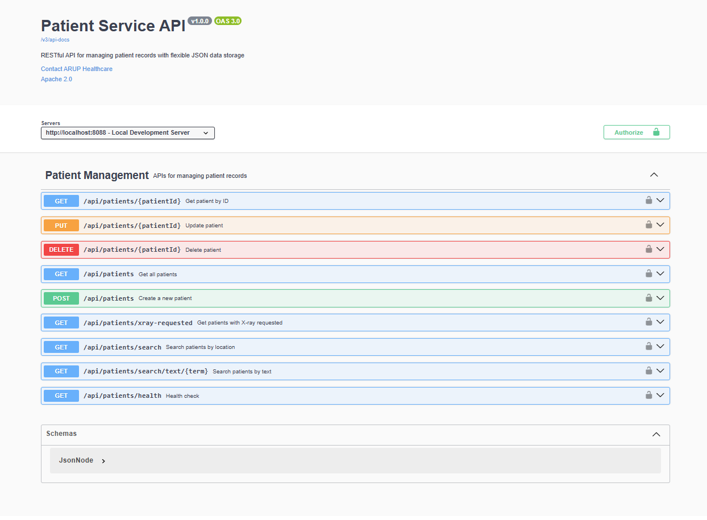Open the /v3/api-docs spec link
The height and width of the screenshot is (520, 707).
click(x=55, y=39)
